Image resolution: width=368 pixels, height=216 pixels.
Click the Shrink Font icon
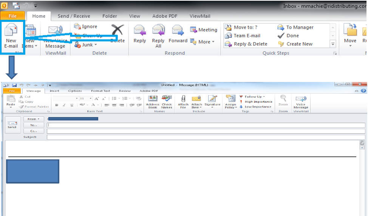tap(104, 99)
